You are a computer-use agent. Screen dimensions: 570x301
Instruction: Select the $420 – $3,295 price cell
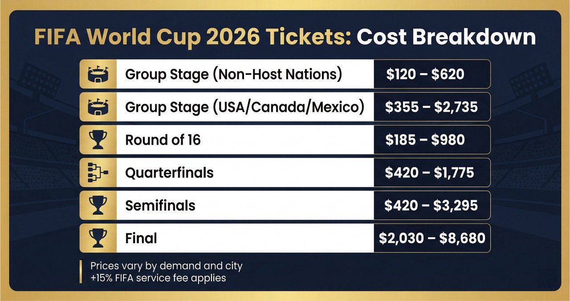coord(431,205)
